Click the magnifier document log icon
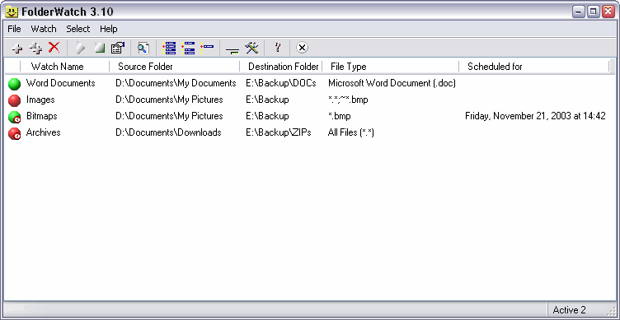The height and width of the screenshot is (320, 620). click(x=143, y=49)
